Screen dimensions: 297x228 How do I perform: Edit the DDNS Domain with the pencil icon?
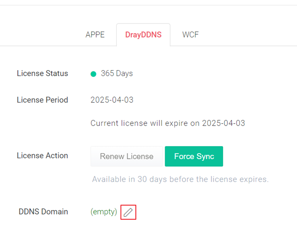[x=128, y=212]
